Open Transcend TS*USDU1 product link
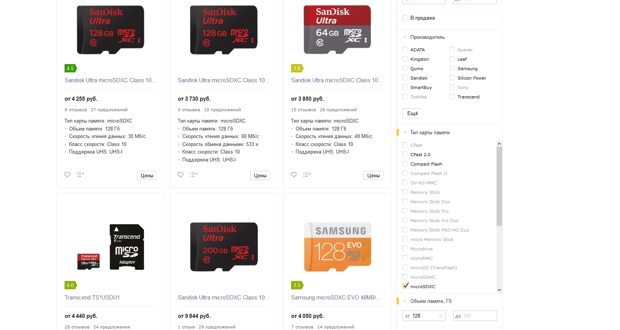 tap(92, 298)
